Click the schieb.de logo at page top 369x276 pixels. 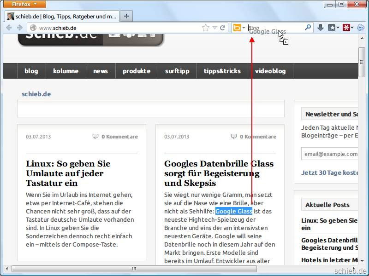[90, 39]
